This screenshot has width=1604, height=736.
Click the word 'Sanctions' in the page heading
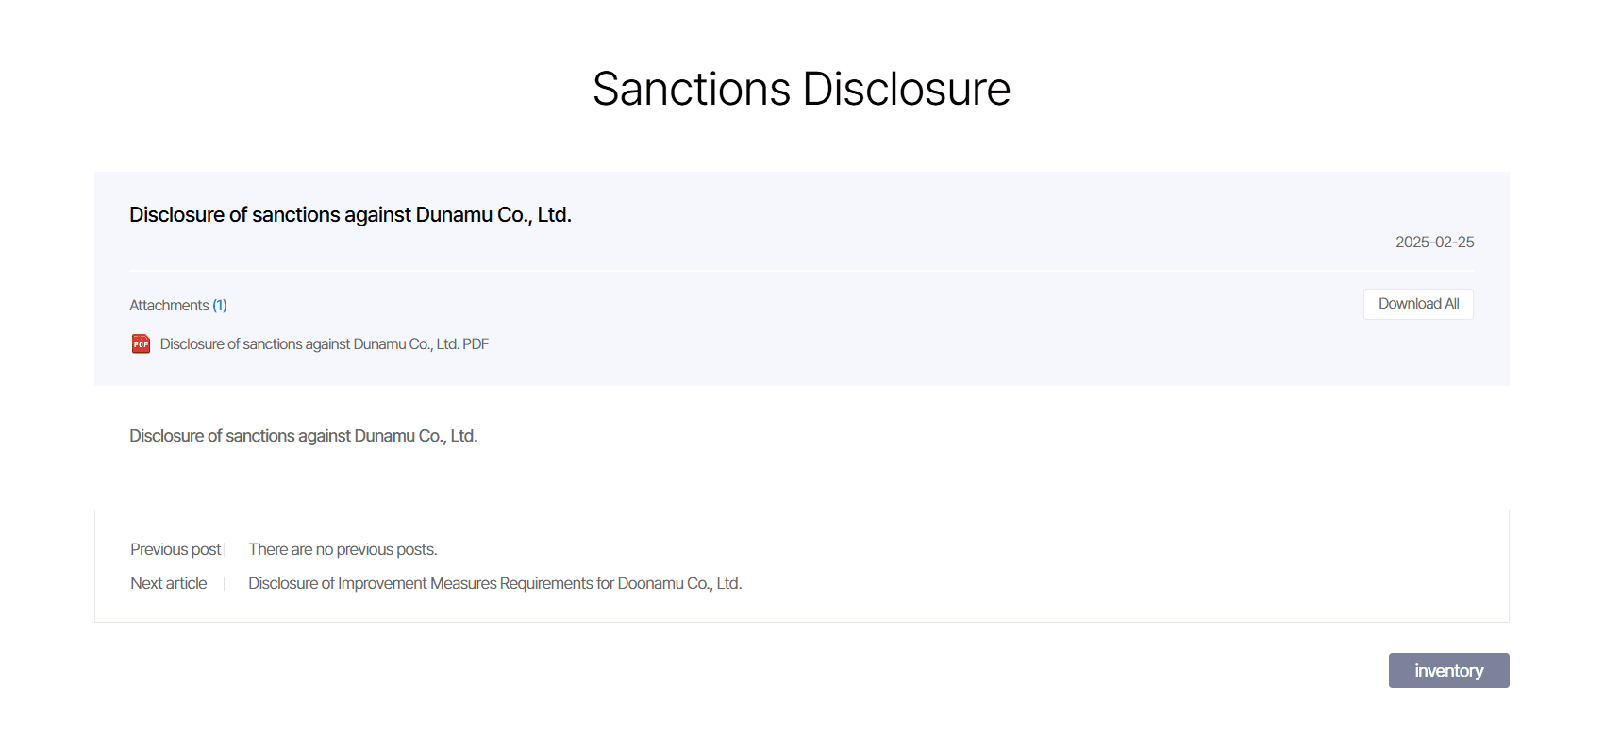click(692, 90)
